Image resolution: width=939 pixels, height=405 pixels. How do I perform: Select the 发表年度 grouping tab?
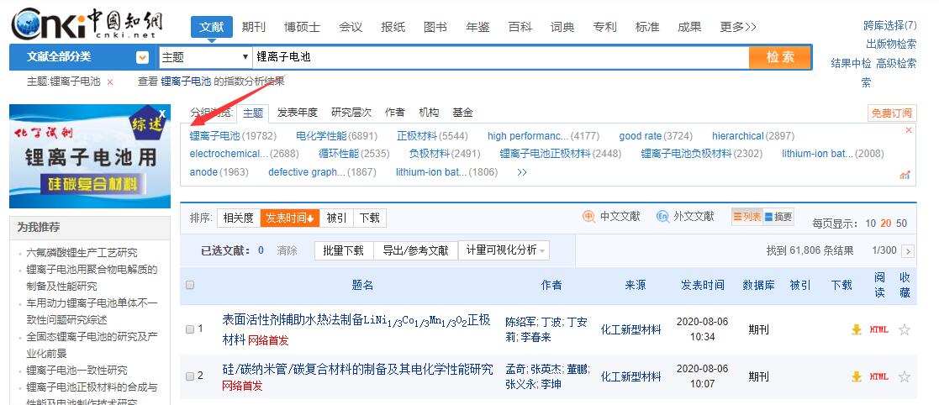tap(298, 113)
